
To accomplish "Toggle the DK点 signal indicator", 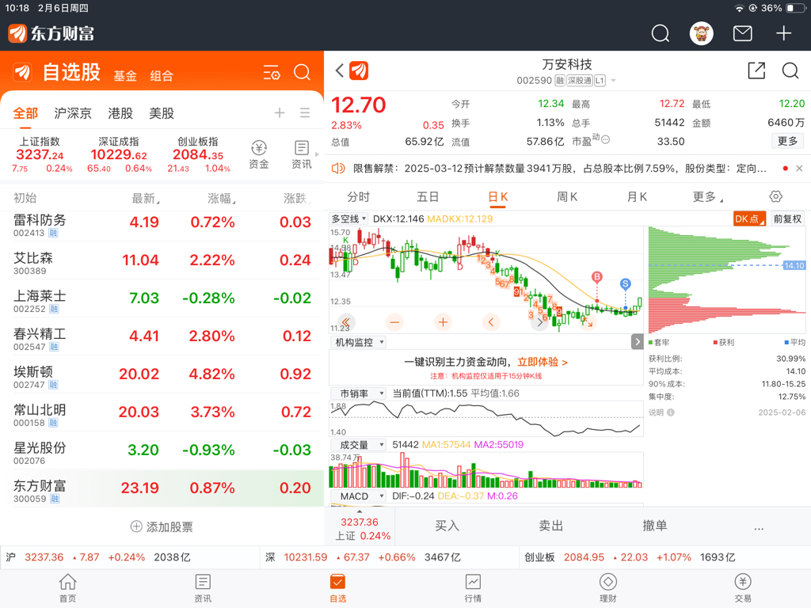I will 749,218.
